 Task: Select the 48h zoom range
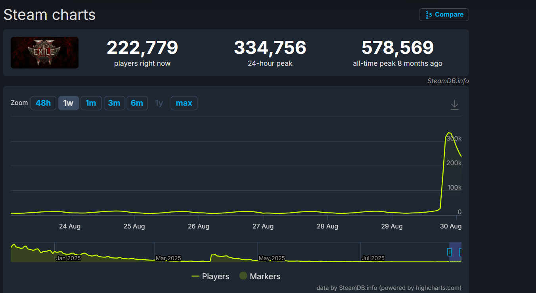pyautogui.click(x=43, y=103)
